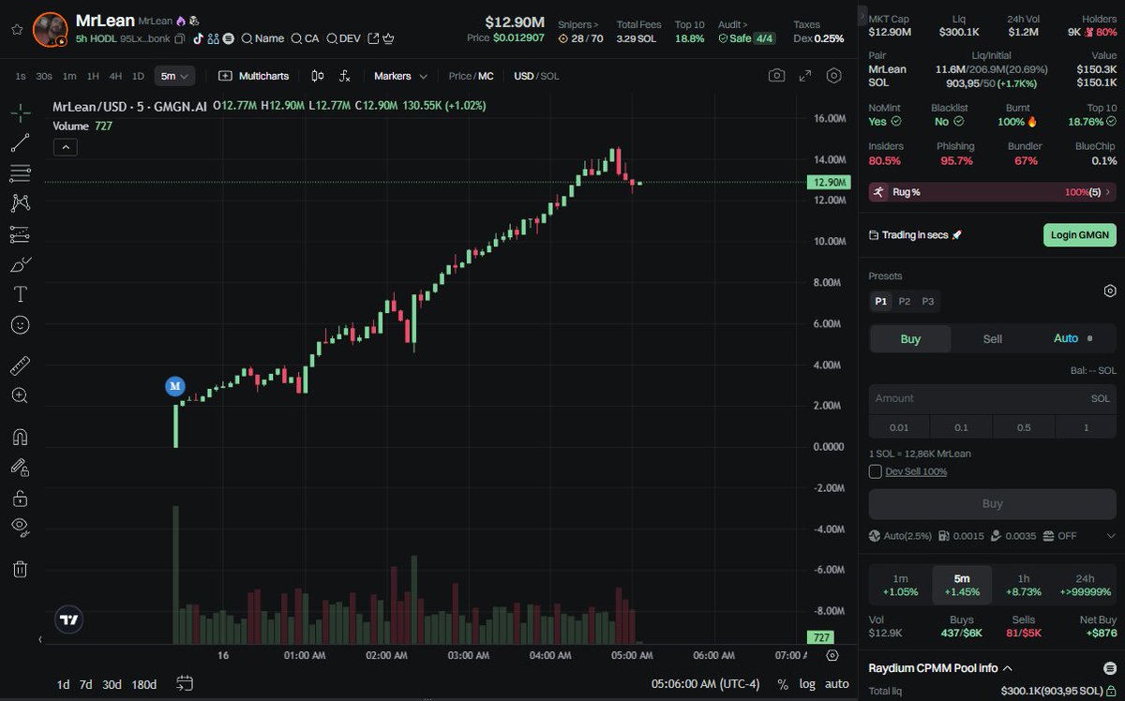Set buy amount to 0.5 SOL

pyautogui.click(x=1024, y=427)
